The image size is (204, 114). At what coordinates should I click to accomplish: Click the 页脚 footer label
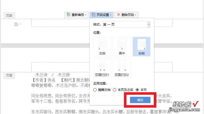point(9,16)
